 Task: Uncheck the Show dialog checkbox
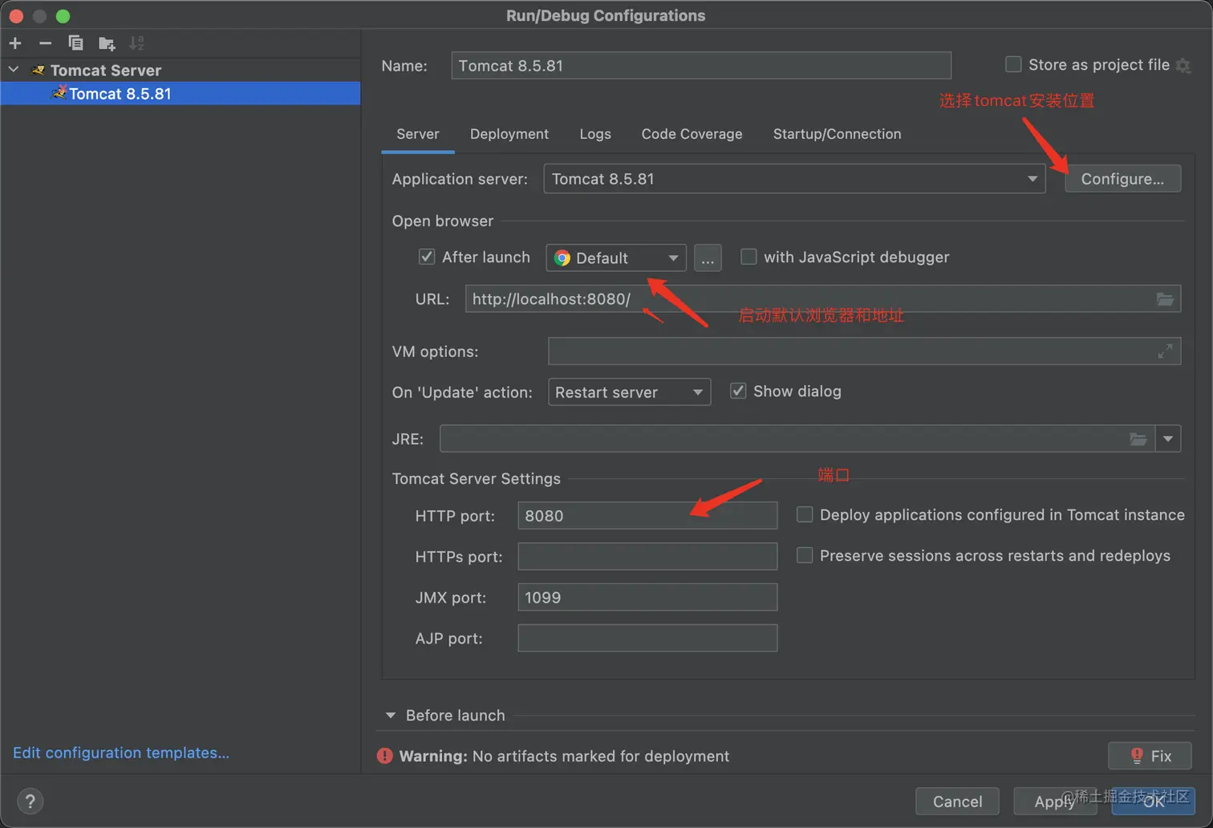738,391
